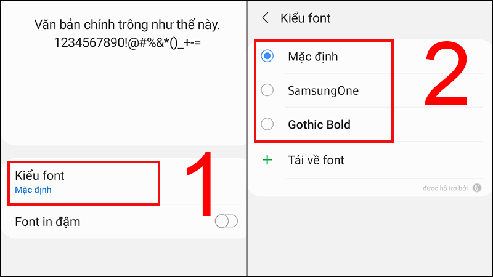Tap the Tải về font option

click(316, 160)
